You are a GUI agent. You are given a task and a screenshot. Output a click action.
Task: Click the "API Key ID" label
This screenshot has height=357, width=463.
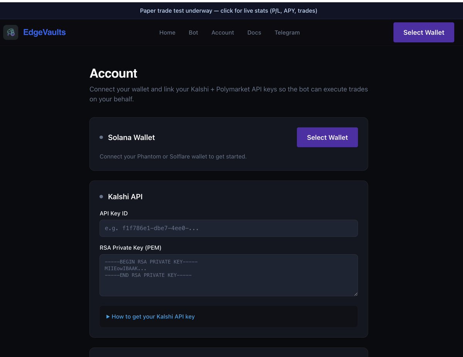114,213
